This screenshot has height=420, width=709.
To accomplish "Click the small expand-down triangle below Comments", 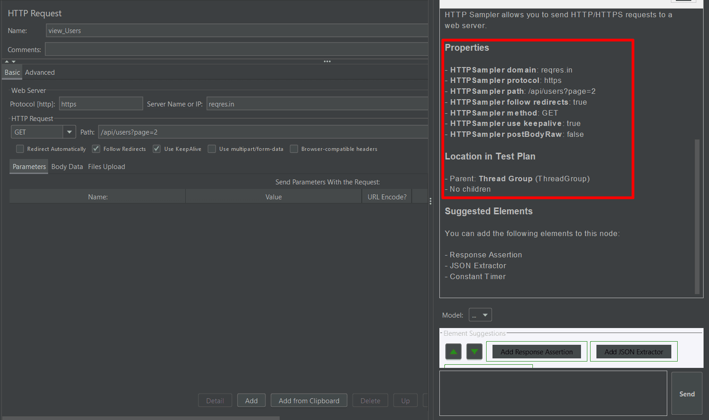I will coord(14,62).
